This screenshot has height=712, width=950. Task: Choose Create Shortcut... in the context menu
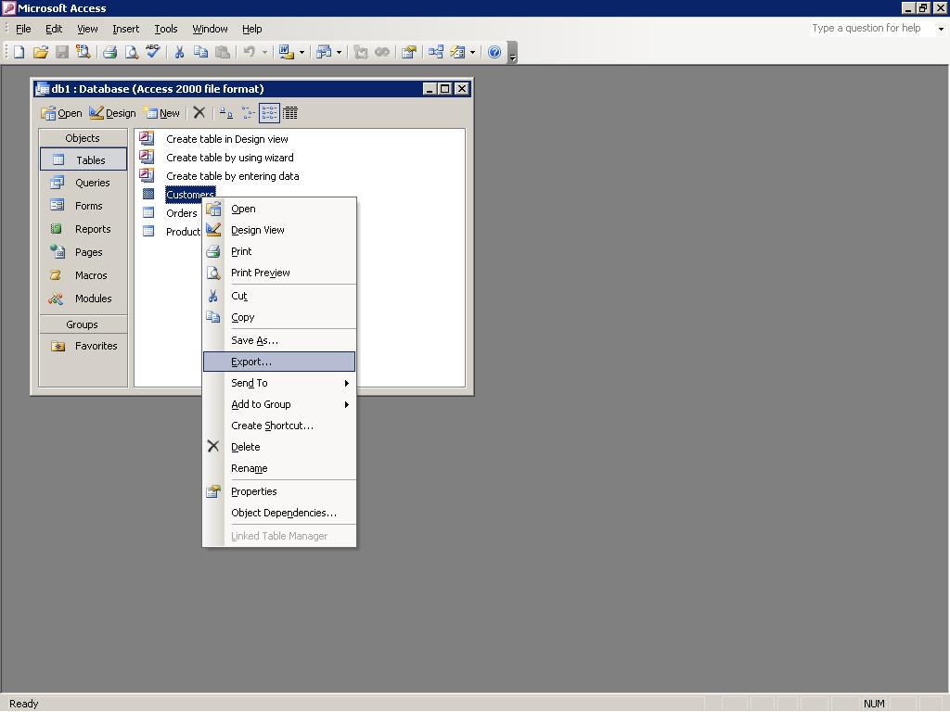279,426
